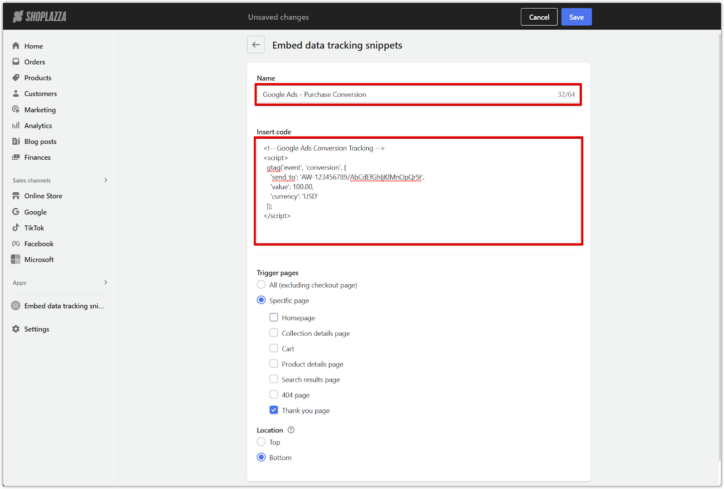Select the Specific page radio button
This screenshot has width=724, height=489.
(261, 300)
